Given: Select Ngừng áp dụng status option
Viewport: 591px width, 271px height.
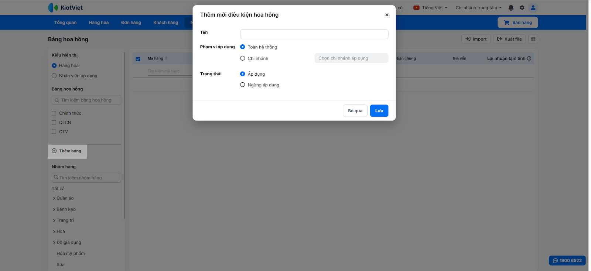Looking at the screenshot, I should [243, 85].
